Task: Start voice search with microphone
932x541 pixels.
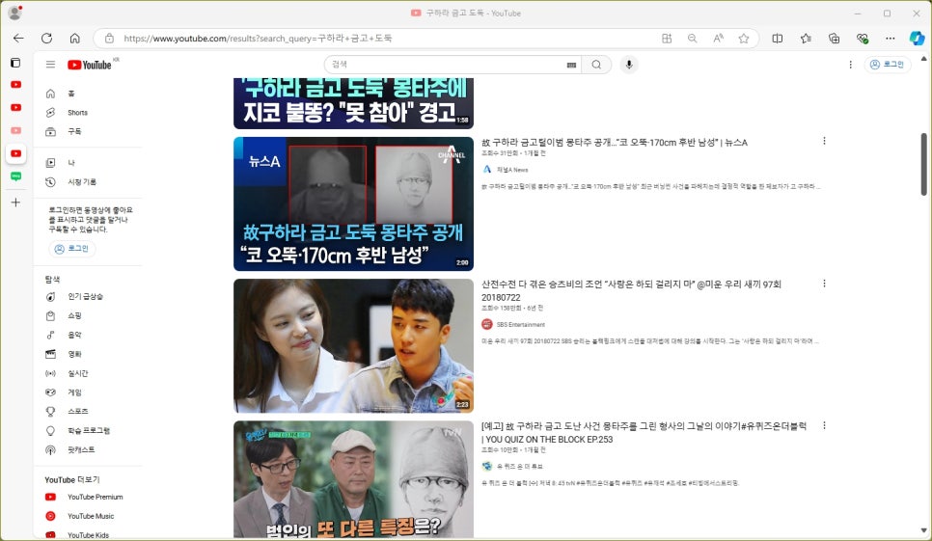Action: (x=629, y=65)
